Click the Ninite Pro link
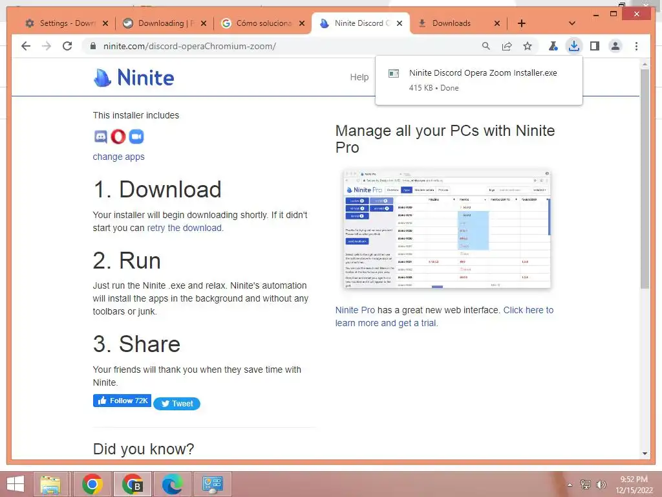Image resolution: width=662 pixels, height=497 pixels. tap(355, 310)
